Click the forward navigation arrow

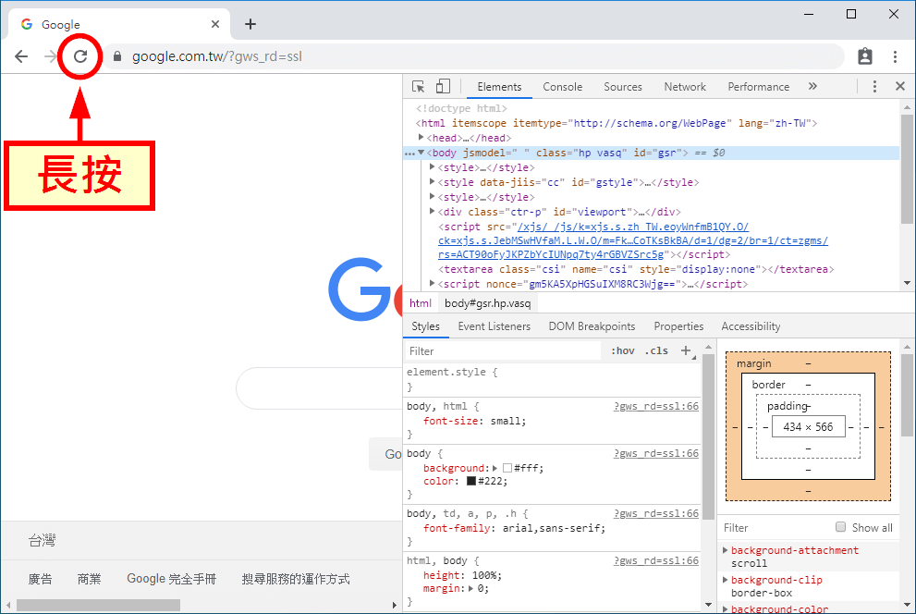[x=51, y=56]
